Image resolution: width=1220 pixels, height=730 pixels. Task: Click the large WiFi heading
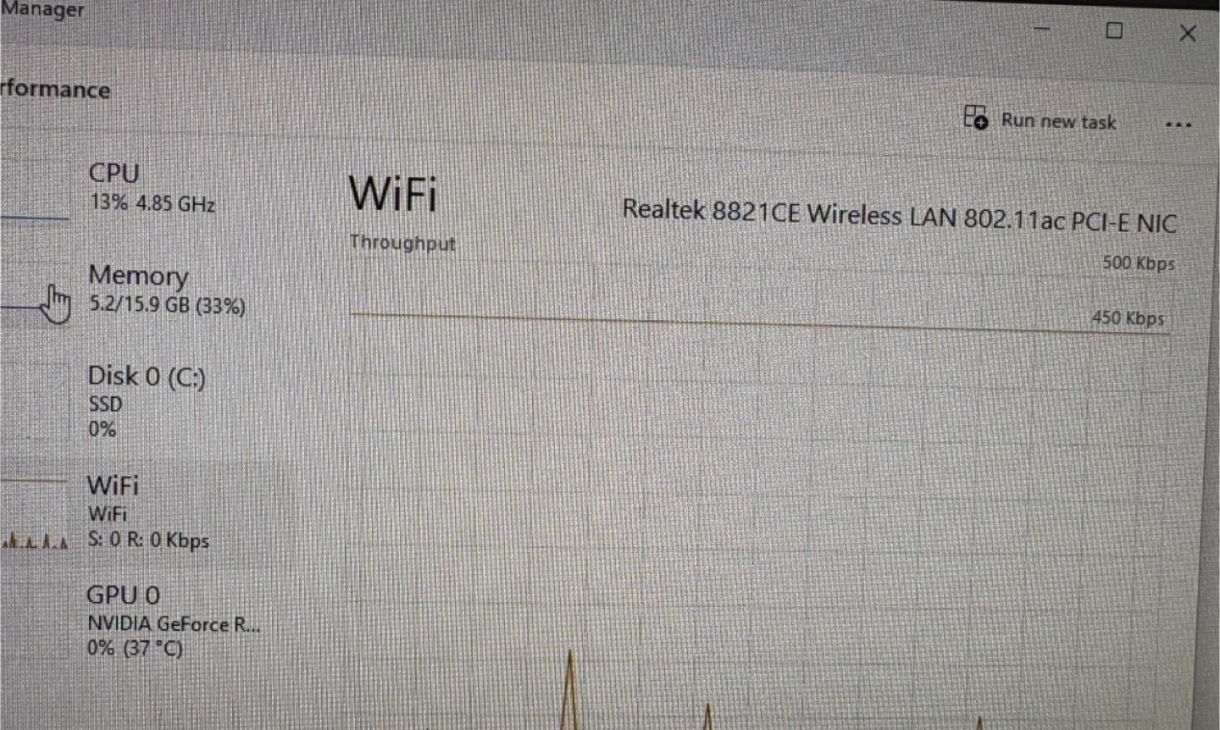(x=393, y=193)
